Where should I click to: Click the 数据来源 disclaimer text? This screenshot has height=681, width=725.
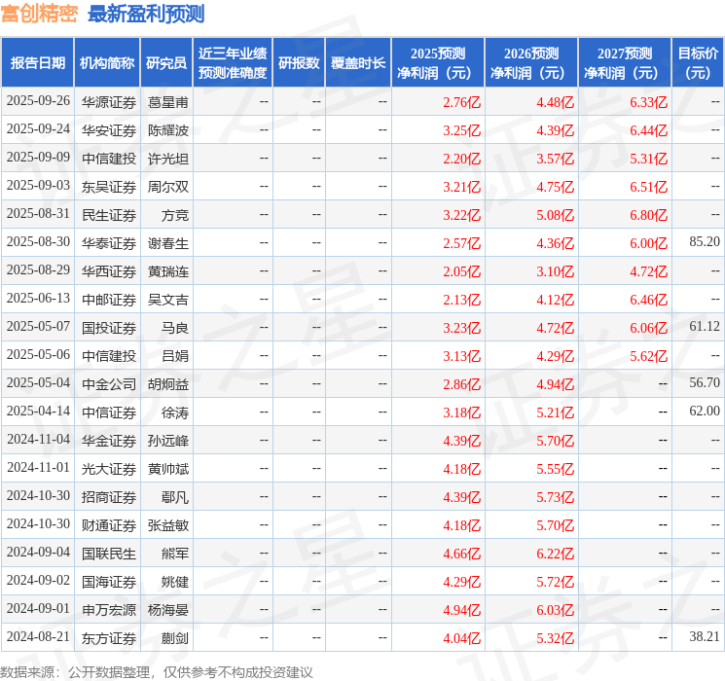click(x=157, y=671)
